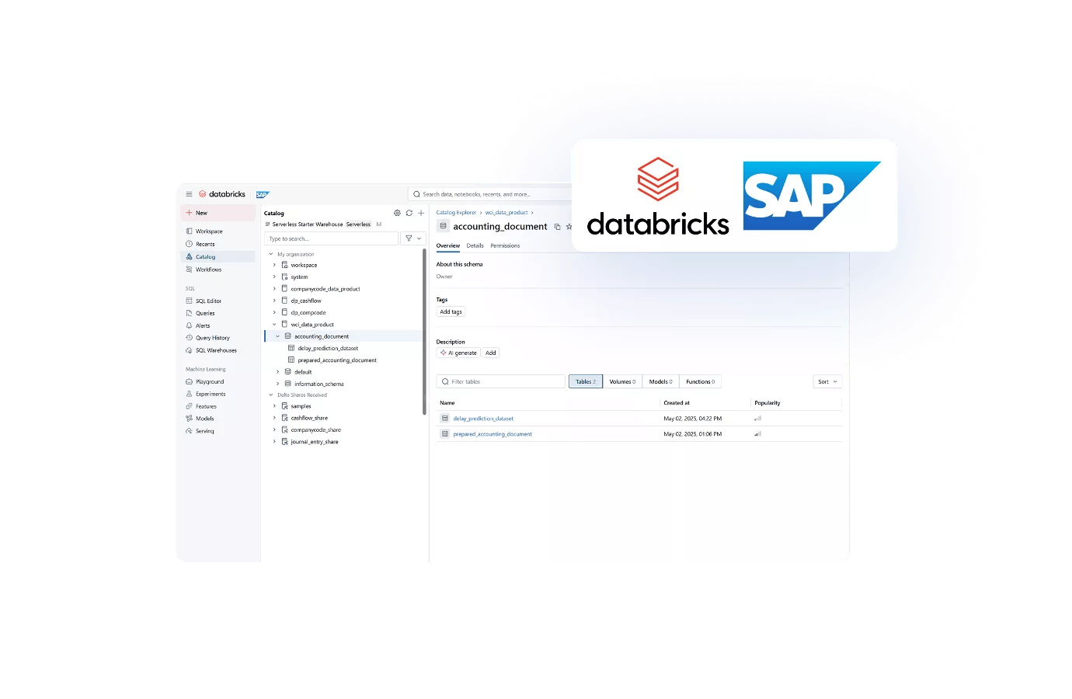Collapse the My organization section
1072x699 pixels.
point(271,254)
